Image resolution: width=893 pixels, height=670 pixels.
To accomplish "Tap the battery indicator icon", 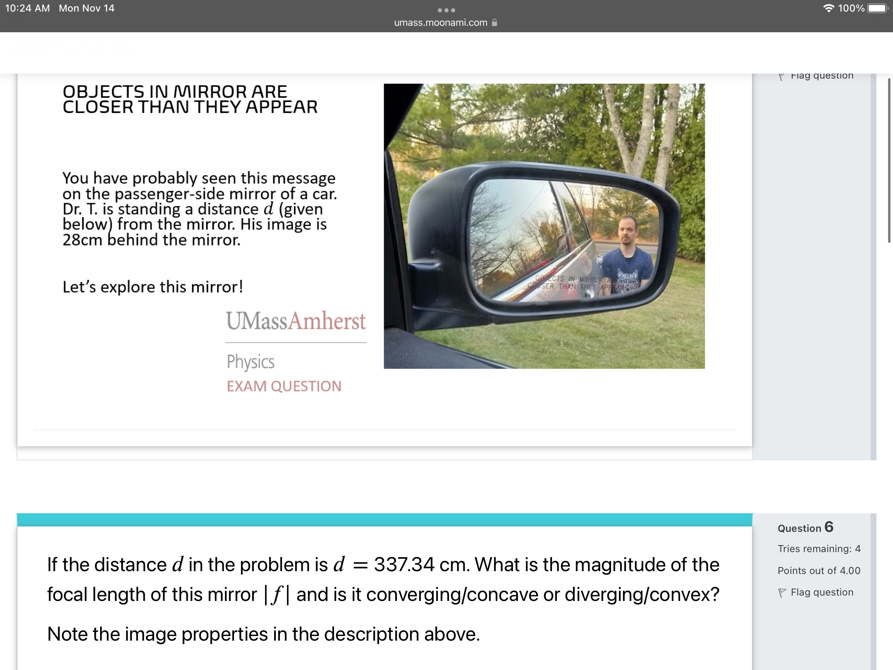I will coord(877,8).
